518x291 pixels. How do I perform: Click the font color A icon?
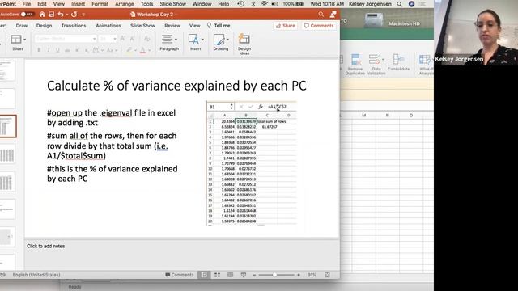tap(142, 50)
